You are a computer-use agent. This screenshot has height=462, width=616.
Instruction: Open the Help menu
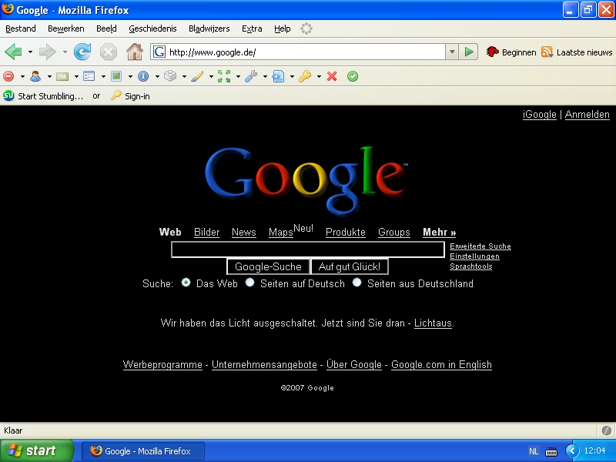click(x=283, y=28)
